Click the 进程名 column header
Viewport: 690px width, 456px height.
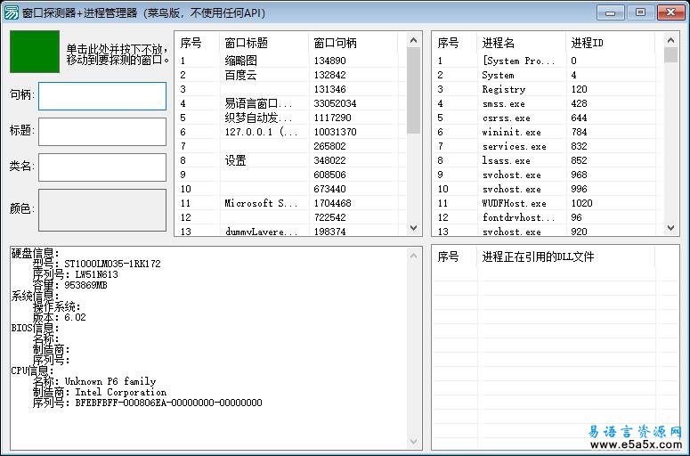521,43
